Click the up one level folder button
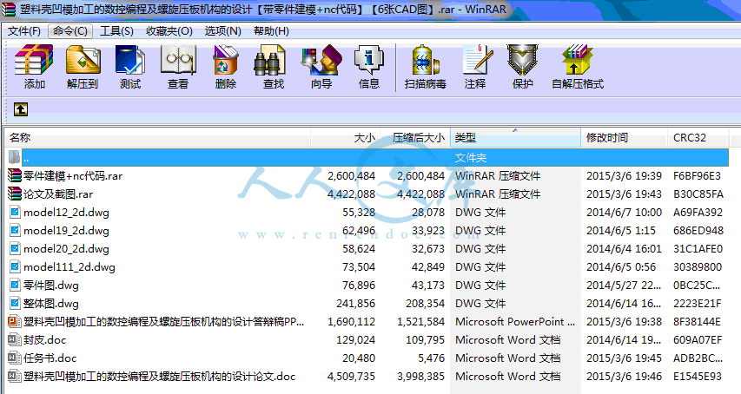741x394 pixels. tap(20, 109)
